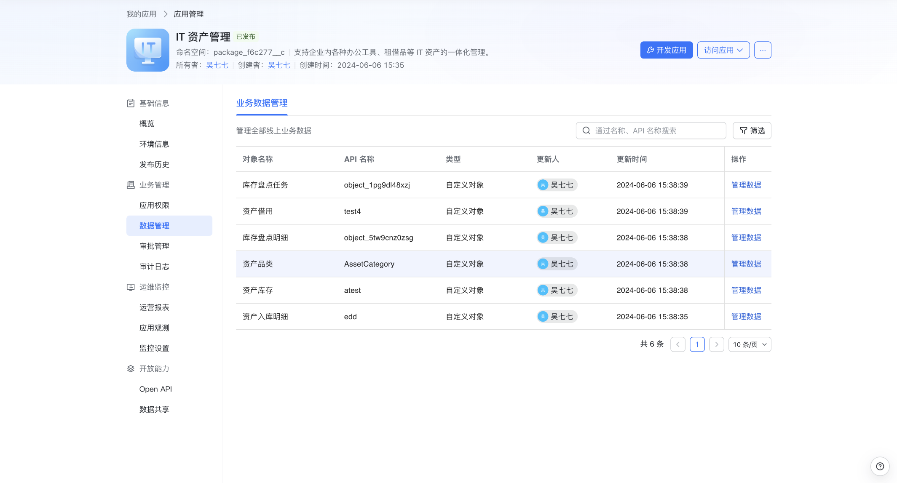Click 吴七七 avatar in 资产借用 row
This screenshot has height=483, width=897.
(x=543, y=211)
